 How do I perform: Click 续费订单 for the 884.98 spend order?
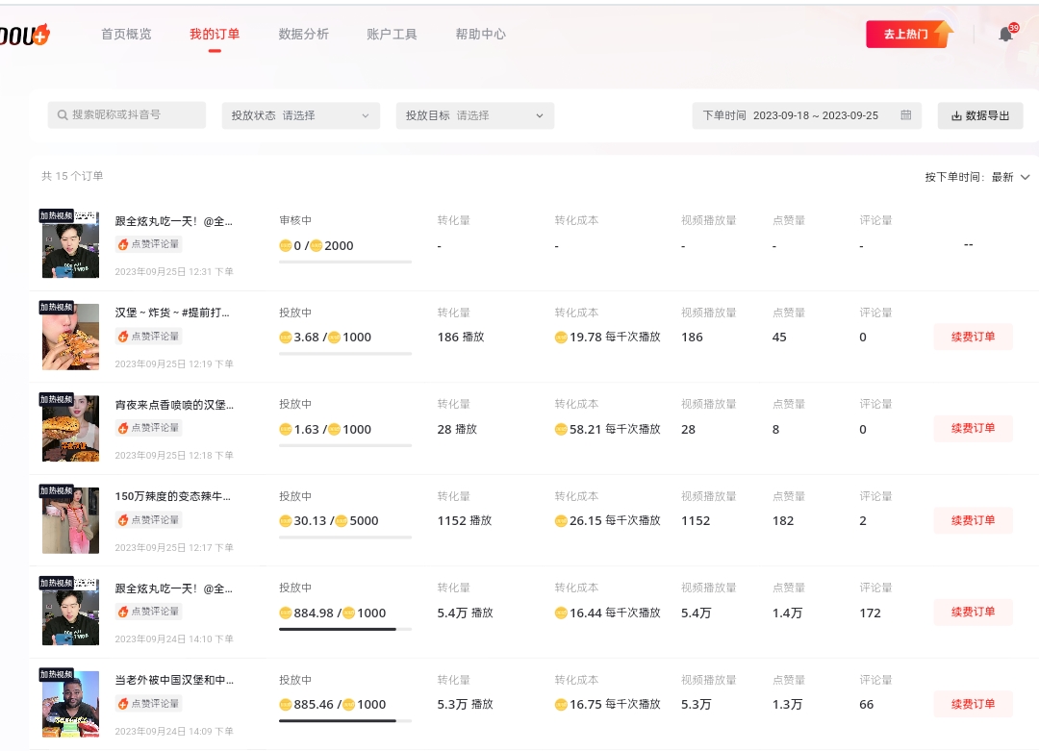pos(973,612)
